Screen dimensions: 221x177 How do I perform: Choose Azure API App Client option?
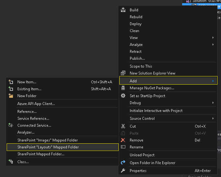(x=36, y=104)
